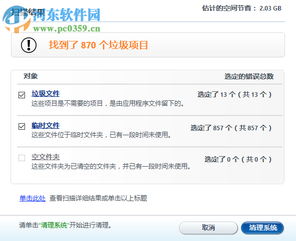Click the 选定了 13 个 (共 13 个) count

[234, 94]
